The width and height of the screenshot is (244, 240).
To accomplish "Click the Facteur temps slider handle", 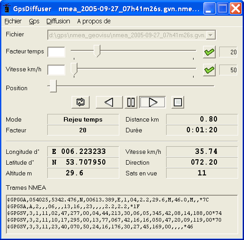I will click(97, 51).
